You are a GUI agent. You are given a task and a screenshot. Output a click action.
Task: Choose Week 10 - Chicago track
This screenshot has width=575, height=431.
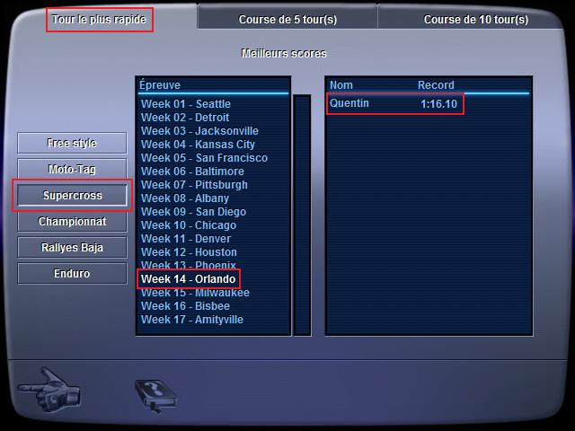click(x=189, y=225)
